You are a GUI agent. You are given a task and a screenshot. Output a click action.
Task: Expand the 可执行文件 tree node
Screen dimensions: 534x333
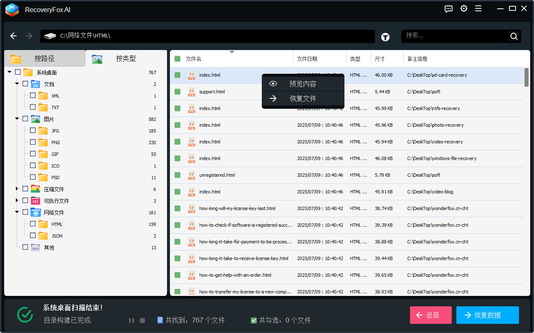[17, 200]
